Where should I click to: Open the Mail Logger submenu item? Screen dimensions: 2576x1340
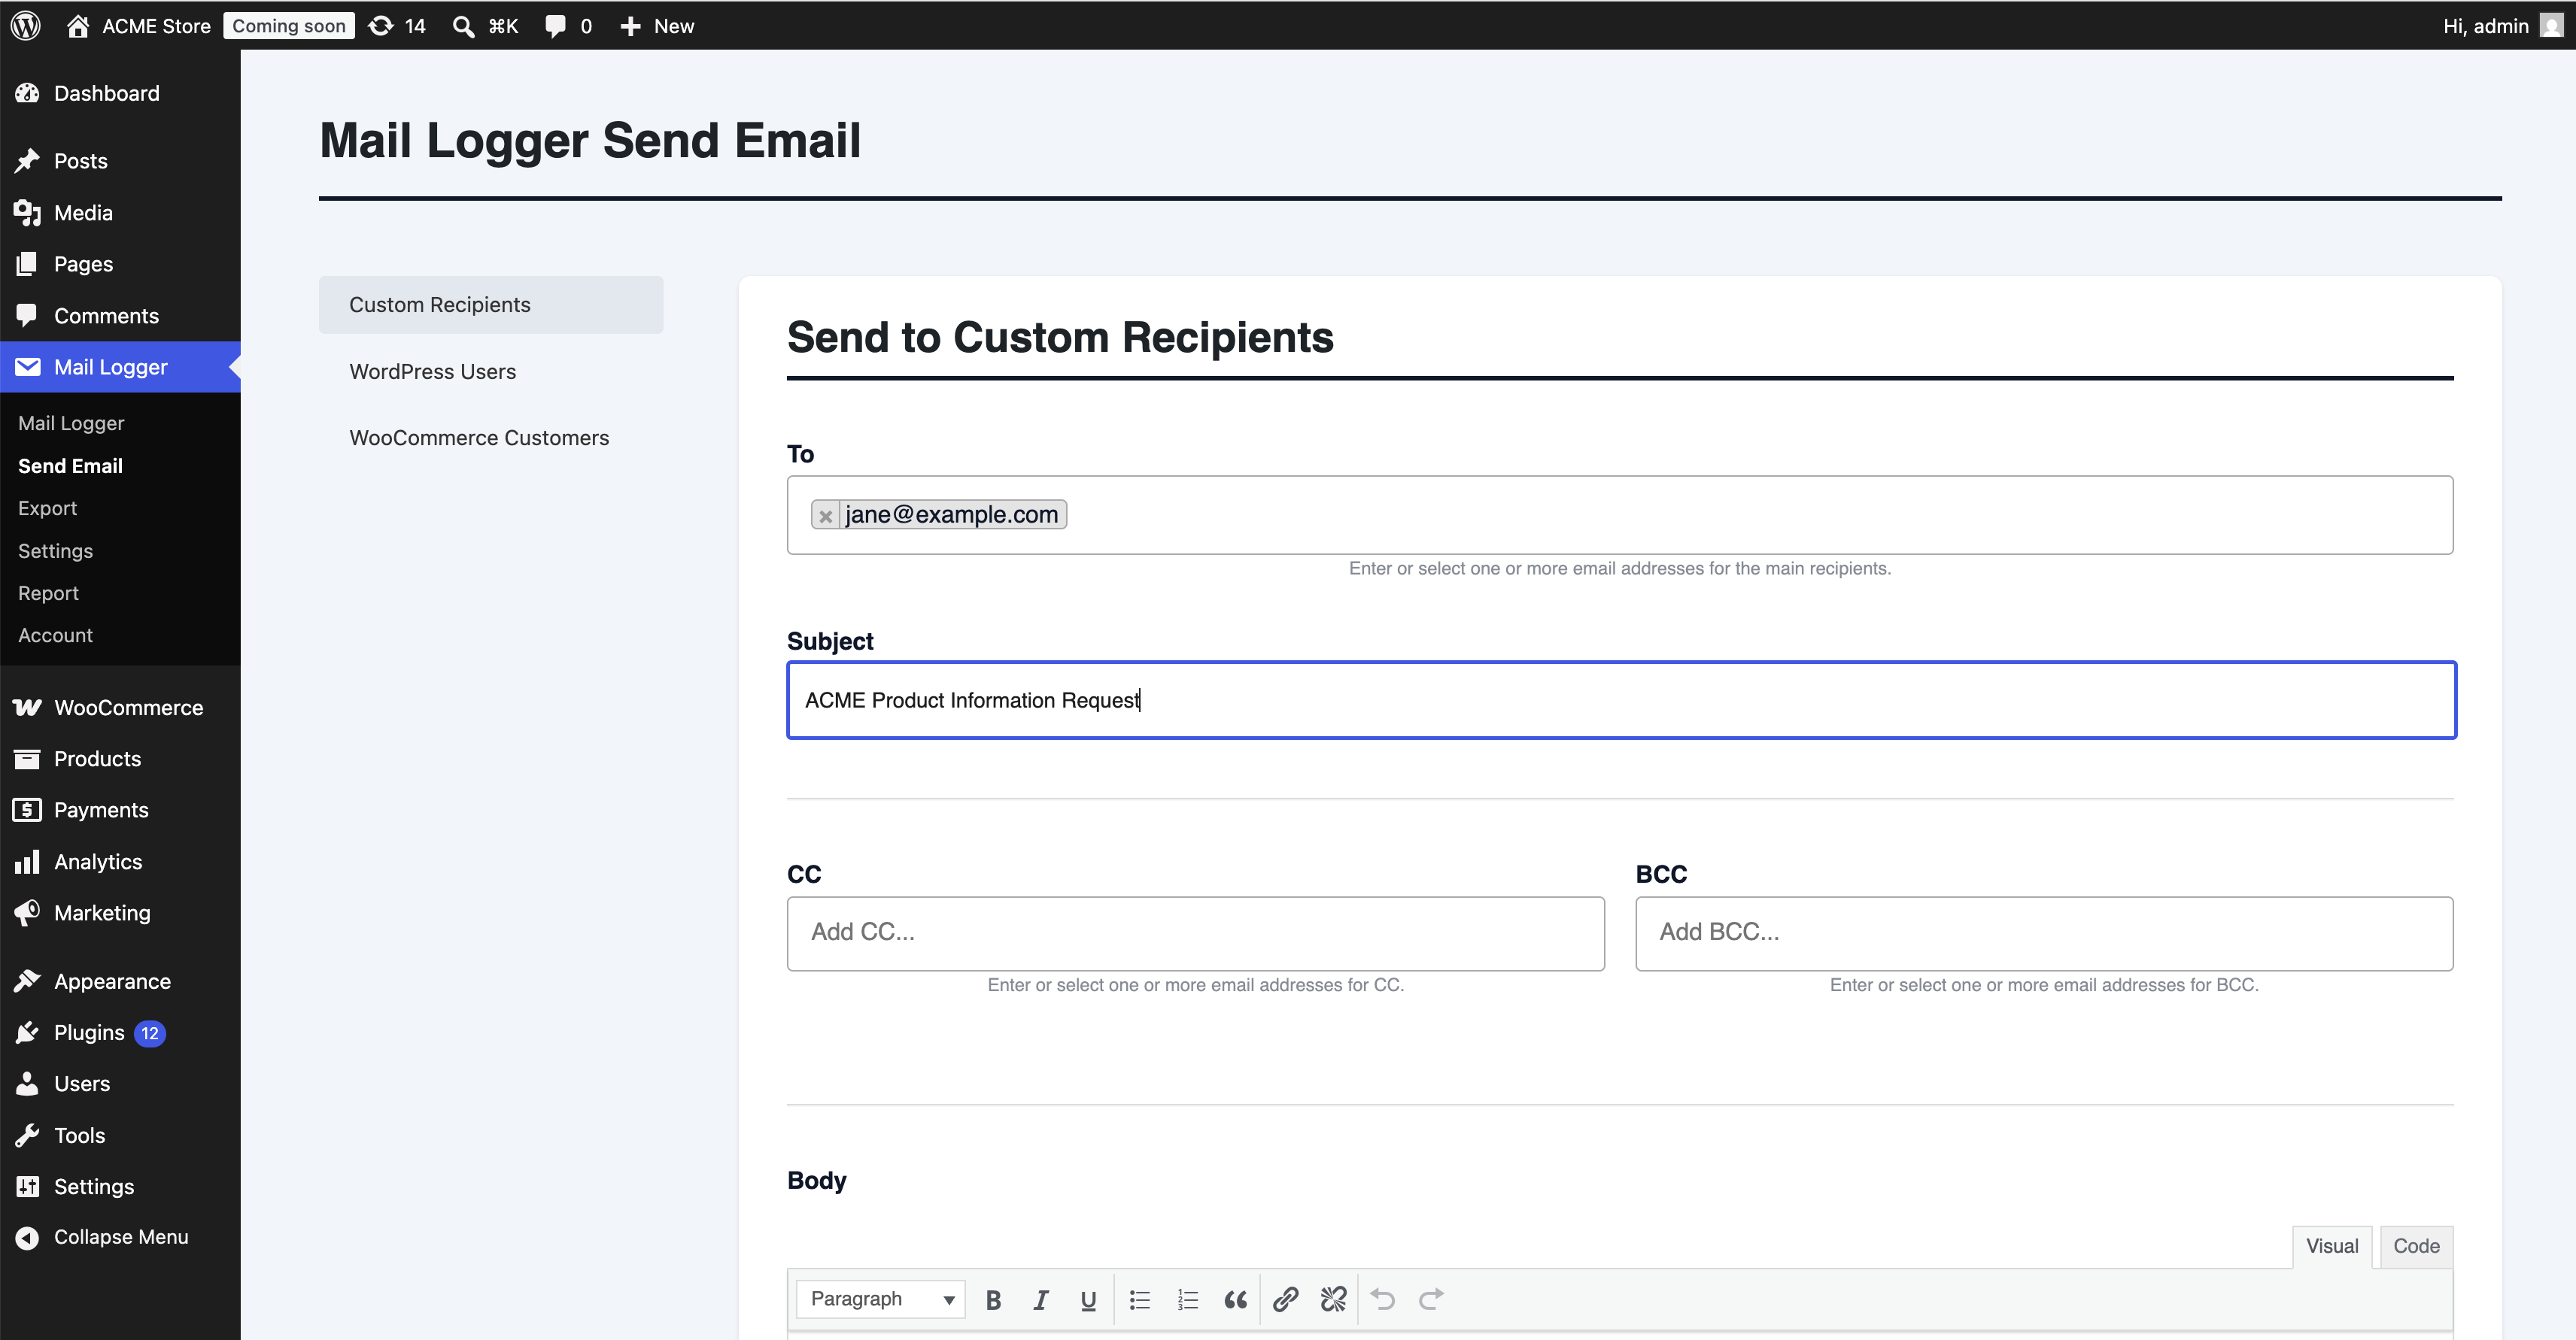(71, 423)
